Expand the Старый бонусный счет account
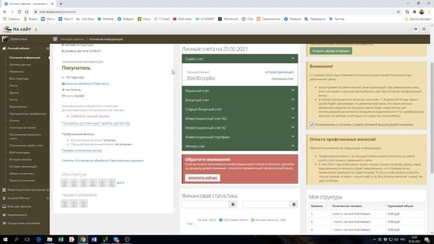The image size is (434, 244). [x=239, y=109]
